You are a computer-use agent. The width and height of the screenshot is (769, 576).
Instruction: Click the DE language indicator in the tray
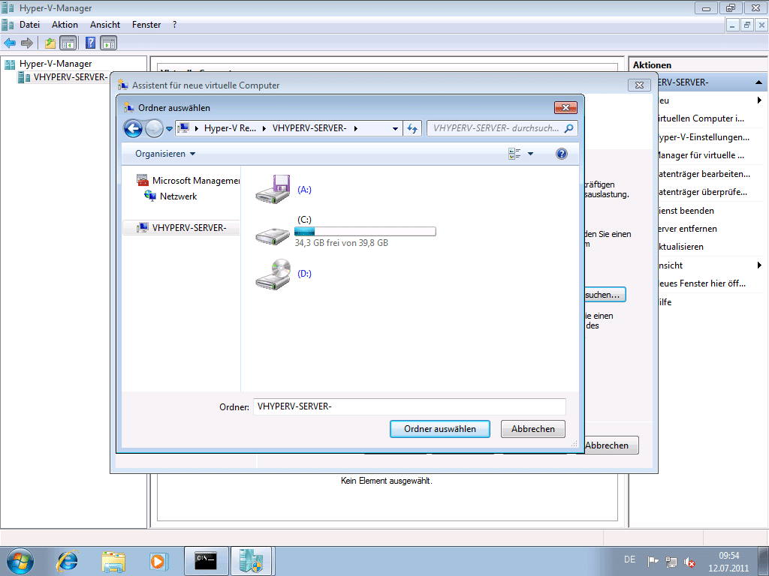click(x=630, y=559)
